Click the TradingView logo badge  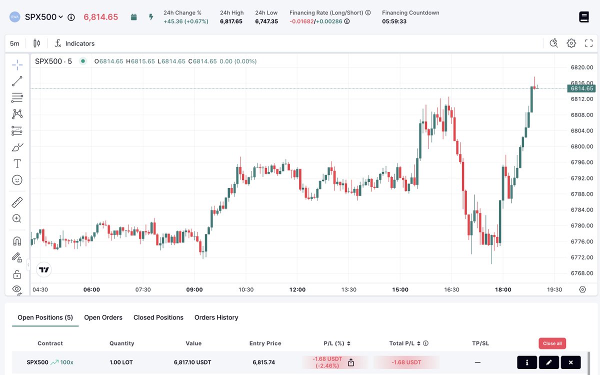pos(44,269)
